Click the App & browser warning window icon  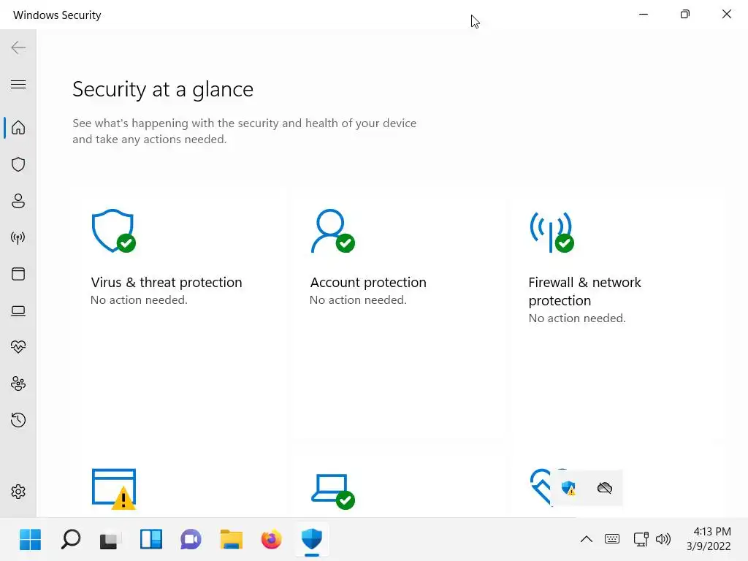(x=114, y=489)
